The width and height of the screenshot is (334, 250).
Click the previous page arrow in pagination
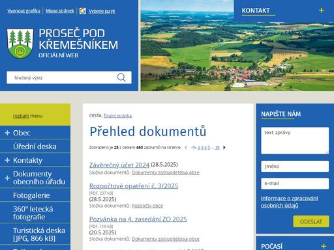click(x=186, y=148)
